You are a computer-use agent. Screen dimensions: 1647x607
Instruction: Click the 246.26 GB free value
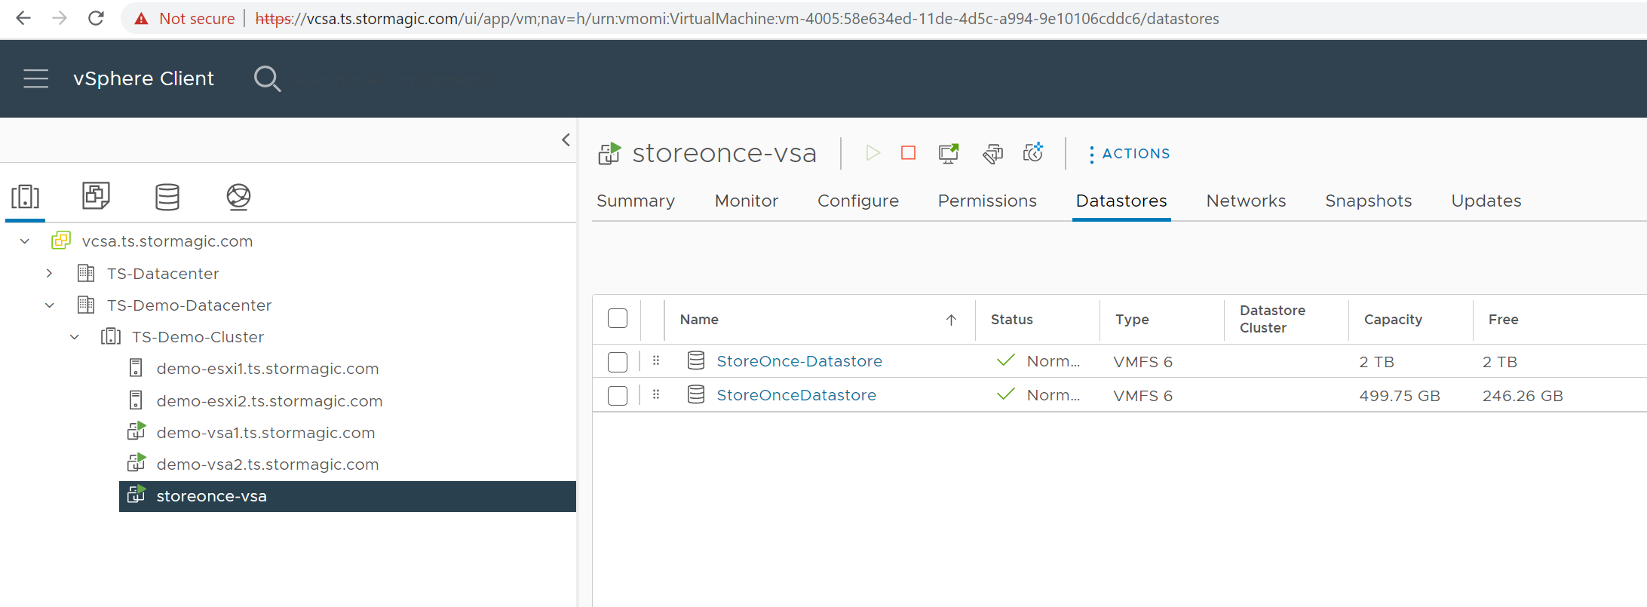click(1523, 396)
